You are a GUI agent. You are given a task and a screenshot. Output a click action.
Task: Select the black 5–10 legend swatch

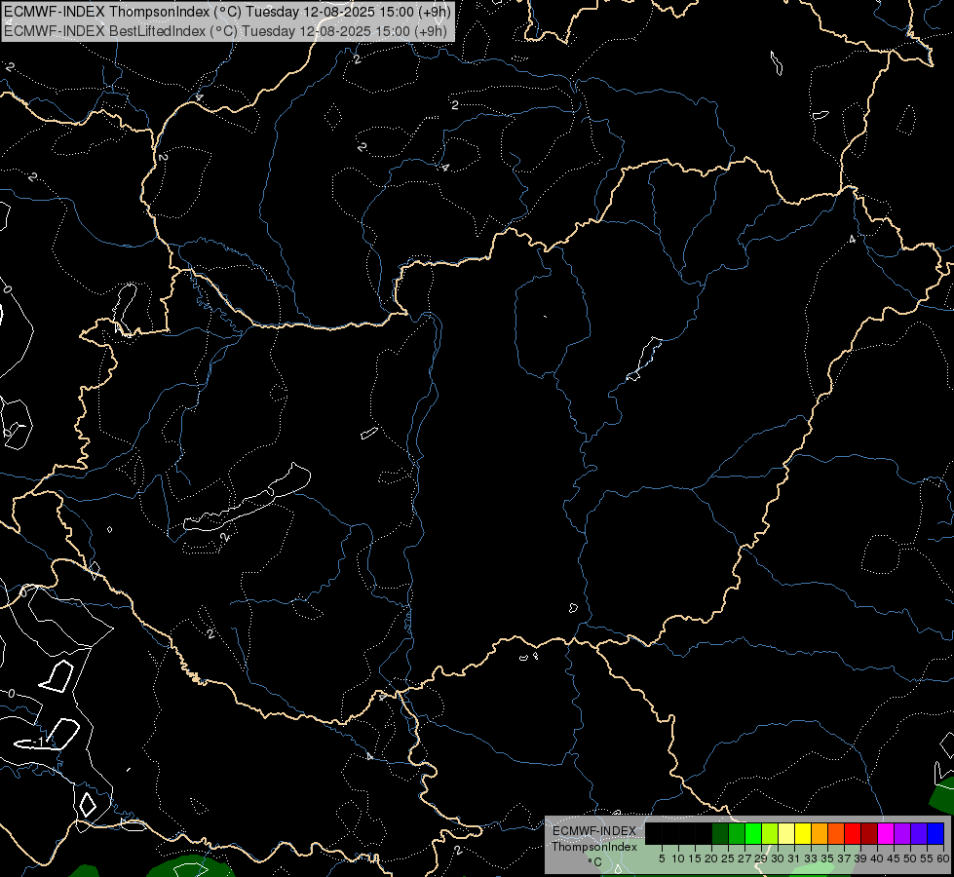pos(670,833)
